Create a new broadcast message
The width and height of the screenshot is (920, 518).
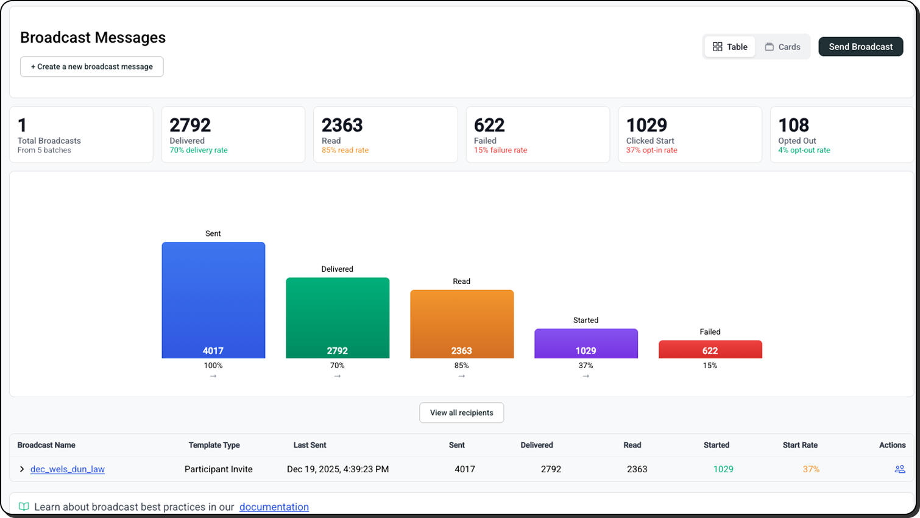(x=92, y=67)
